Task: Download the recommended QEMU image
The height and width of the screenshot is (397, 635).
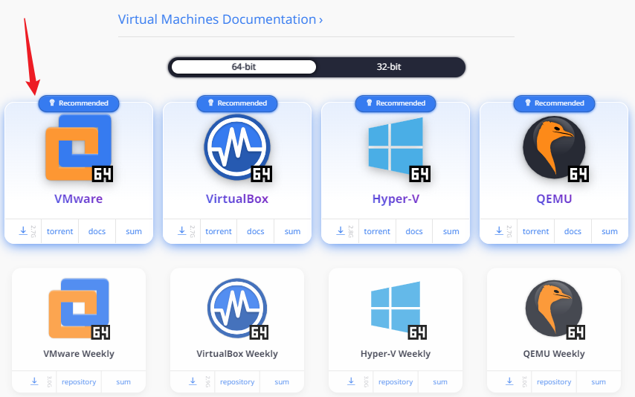Action: tap(499, 231)
